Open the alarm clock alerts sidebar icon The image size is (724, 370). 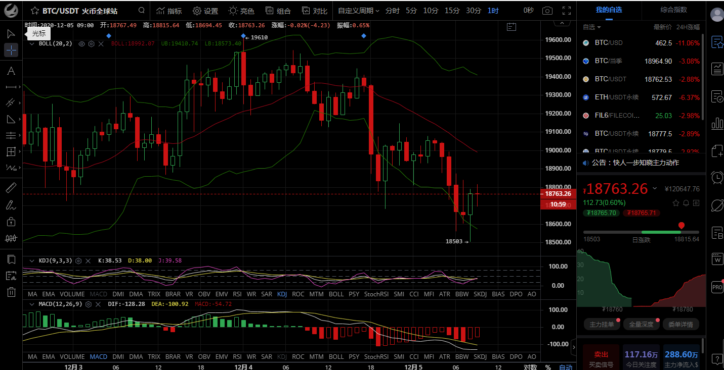pyautogui.click(x=717, y=178)
